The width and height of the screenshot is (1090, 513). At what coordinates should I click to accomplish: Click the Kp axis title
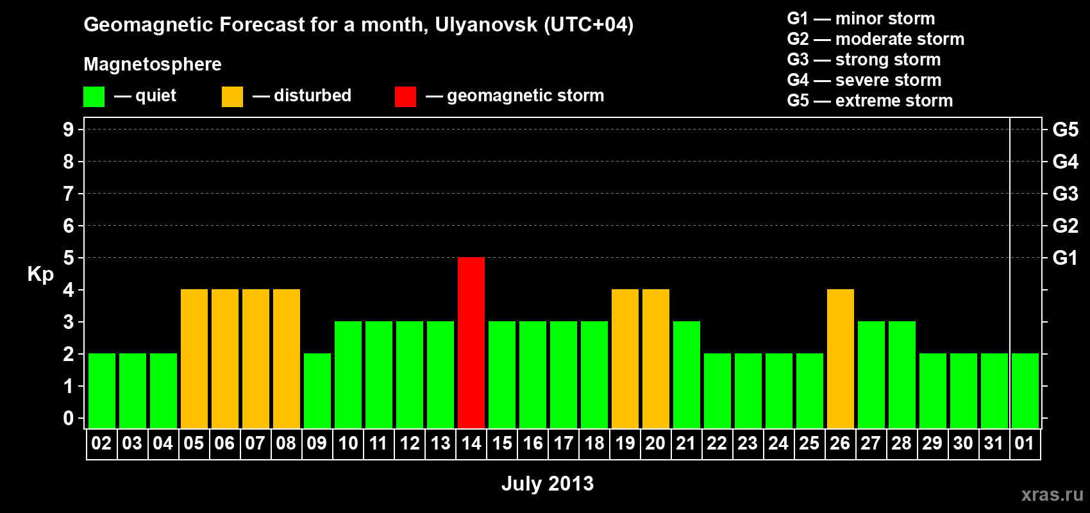click(40, 274)
